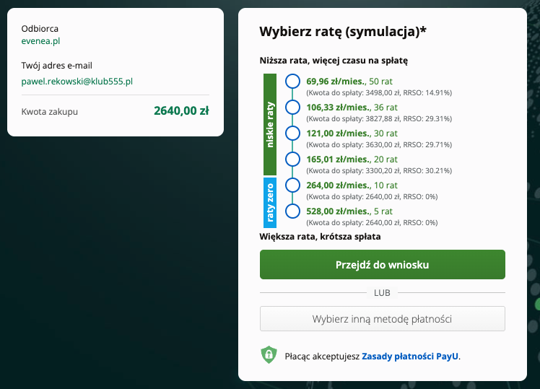
Task: Choose the 5 rat radio circle
Action: [292, 211]
